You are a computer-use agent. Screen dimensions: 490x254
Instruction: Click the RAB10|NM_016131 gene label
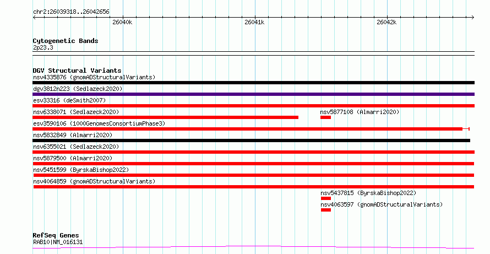tap(58, 242)
